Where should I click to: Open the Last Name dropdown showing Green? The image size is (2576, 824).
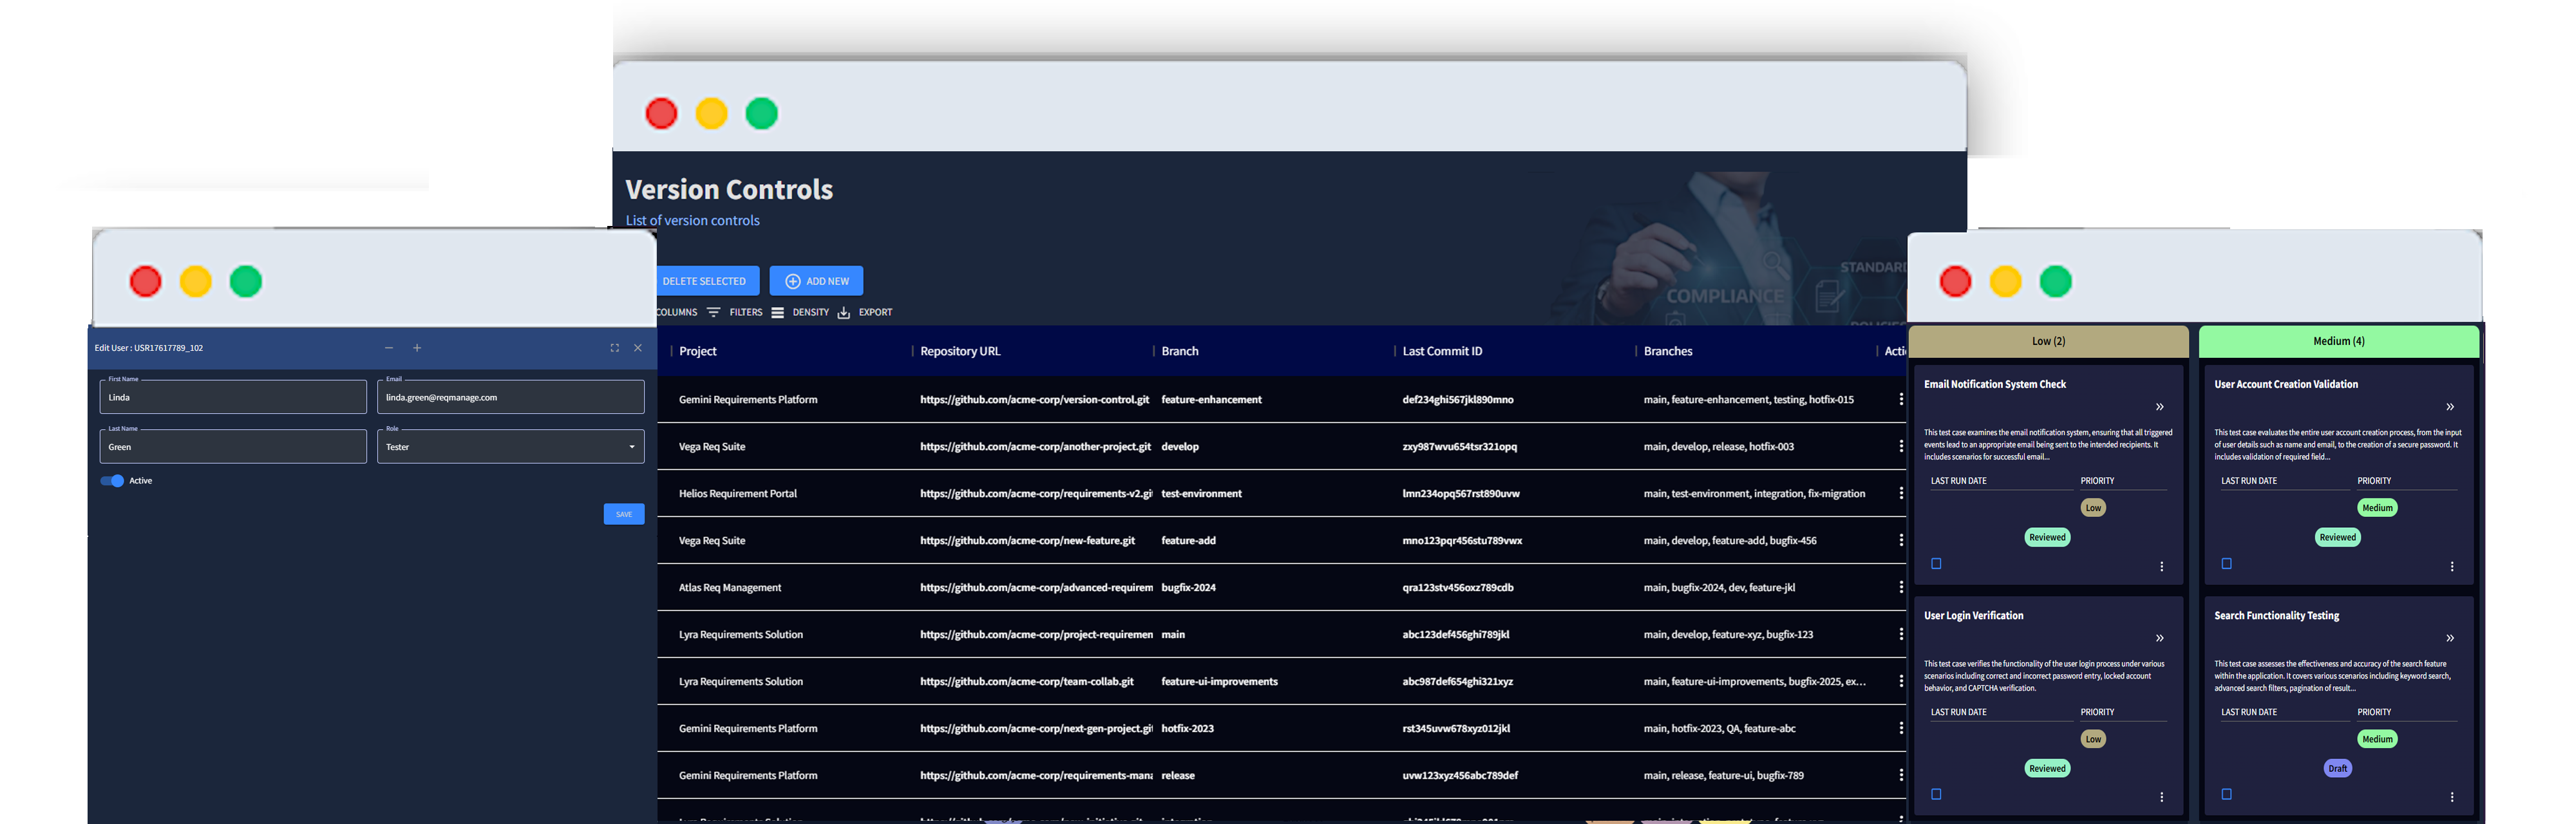[x=232, y=446]
